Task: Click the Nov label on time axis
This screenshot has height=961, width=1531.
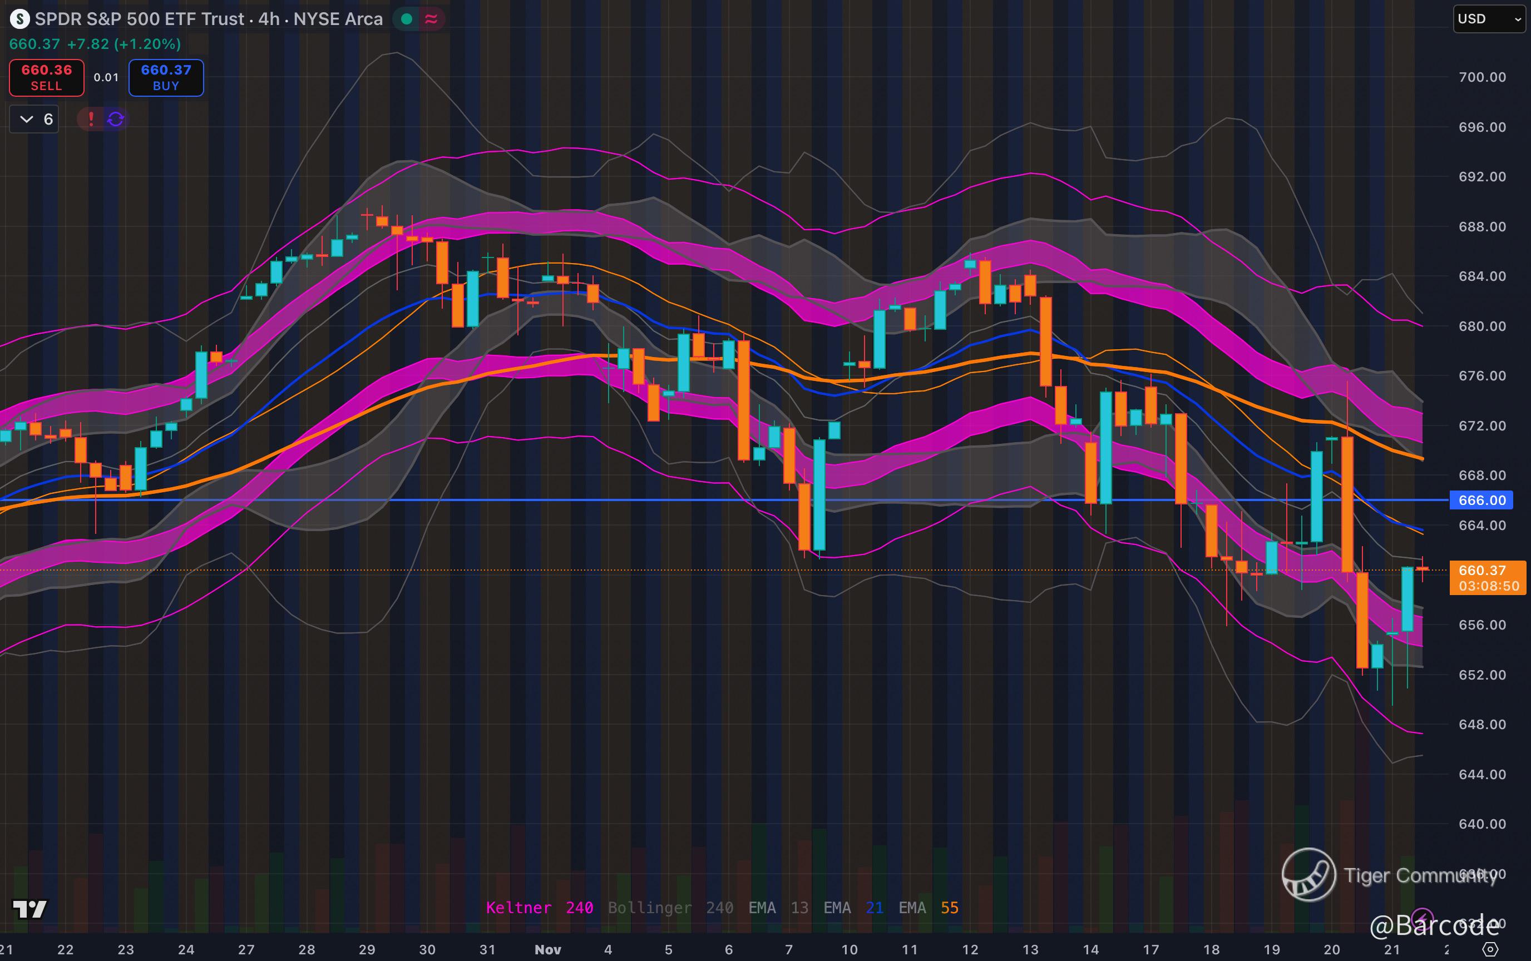Action: click(x=547, y=949)
